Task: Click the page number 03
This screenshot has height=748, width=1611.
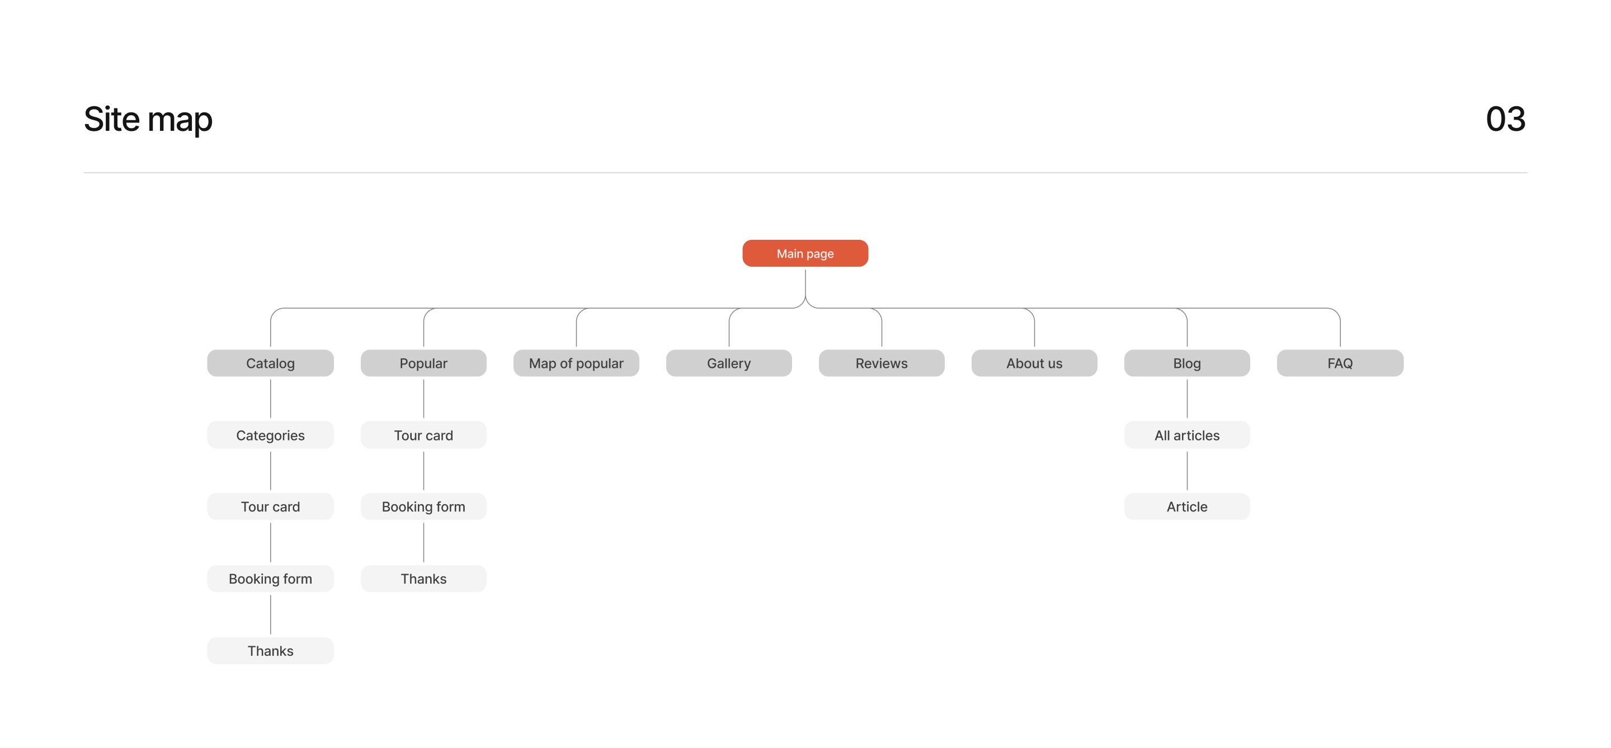Action: tap(1505, 119)
